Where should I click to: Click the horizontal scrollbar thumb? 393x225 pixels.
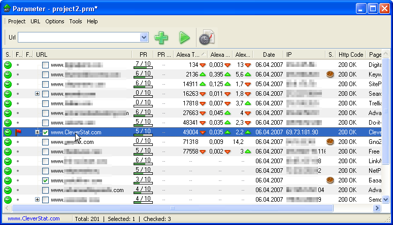tap(173, 208)
